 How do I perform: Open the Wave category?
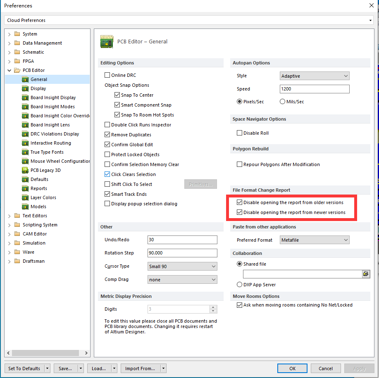point(28,252)
